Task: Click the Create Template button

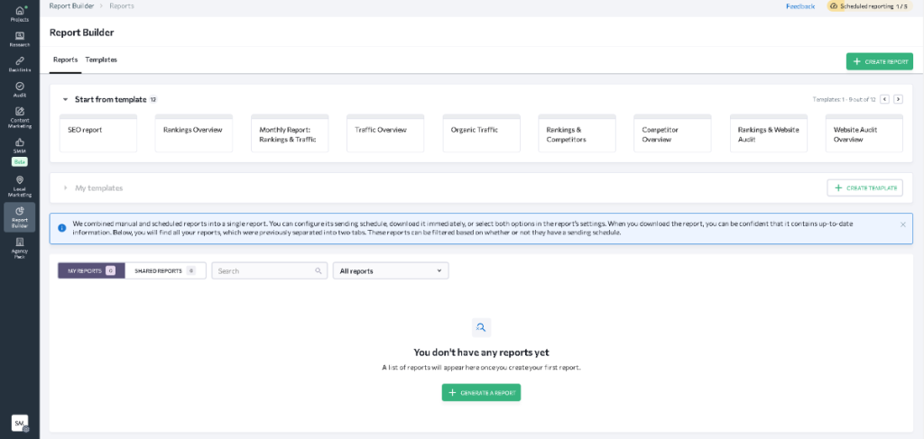Action: pos(865,187)
